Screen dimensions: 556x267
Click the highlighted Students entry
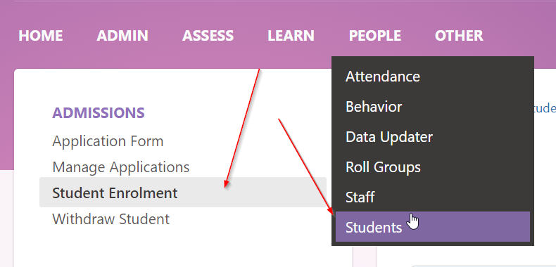click(433, 227)
